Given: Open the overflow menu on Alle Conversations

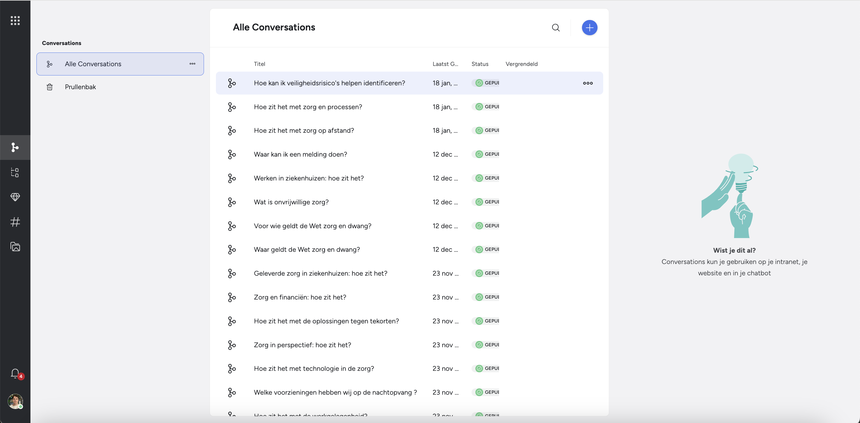Looking at the screenshot, I should [x=192, y=64].
